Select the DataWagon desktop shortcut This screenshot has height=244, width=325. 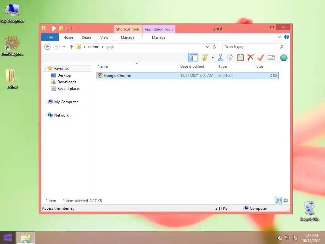(x=12, y=46)
